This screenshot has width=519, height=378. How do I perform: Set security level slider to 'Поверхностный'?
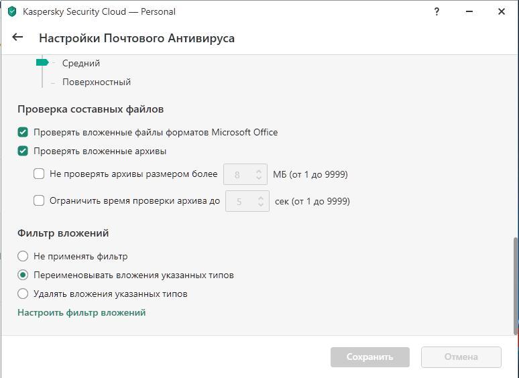point(52,82)
